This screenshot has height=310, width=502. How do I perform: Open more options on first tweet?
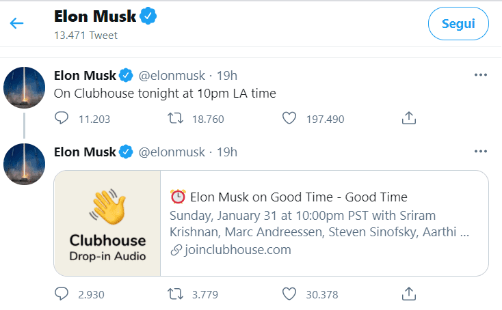click(x=481, y=74)
